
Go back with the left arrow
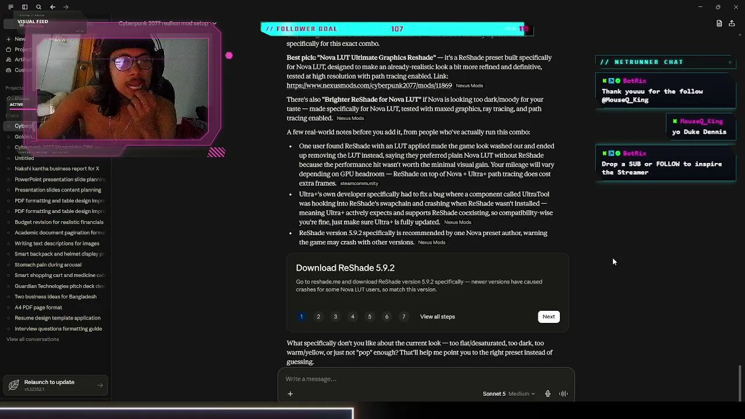pyautogui.click(x=52, y=7)
